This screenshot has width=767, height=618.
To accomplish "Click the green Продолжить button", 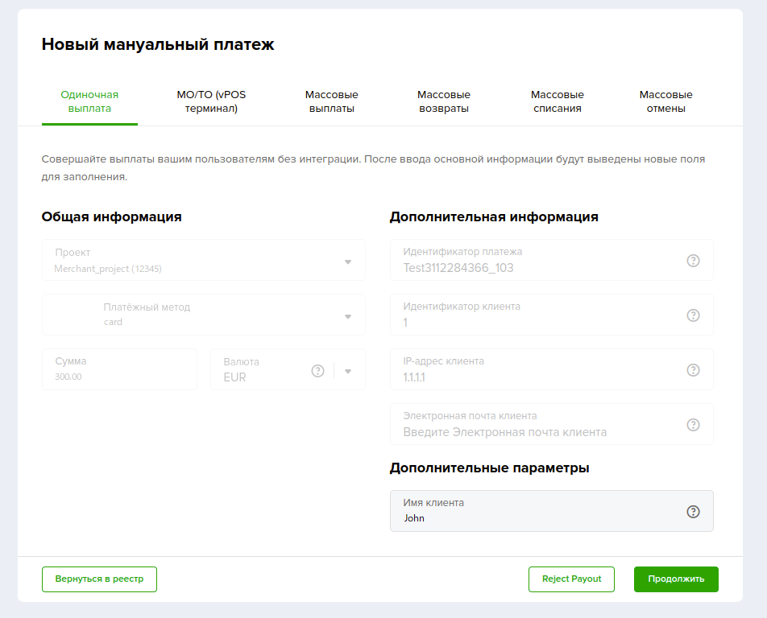I will click(676, 579).
